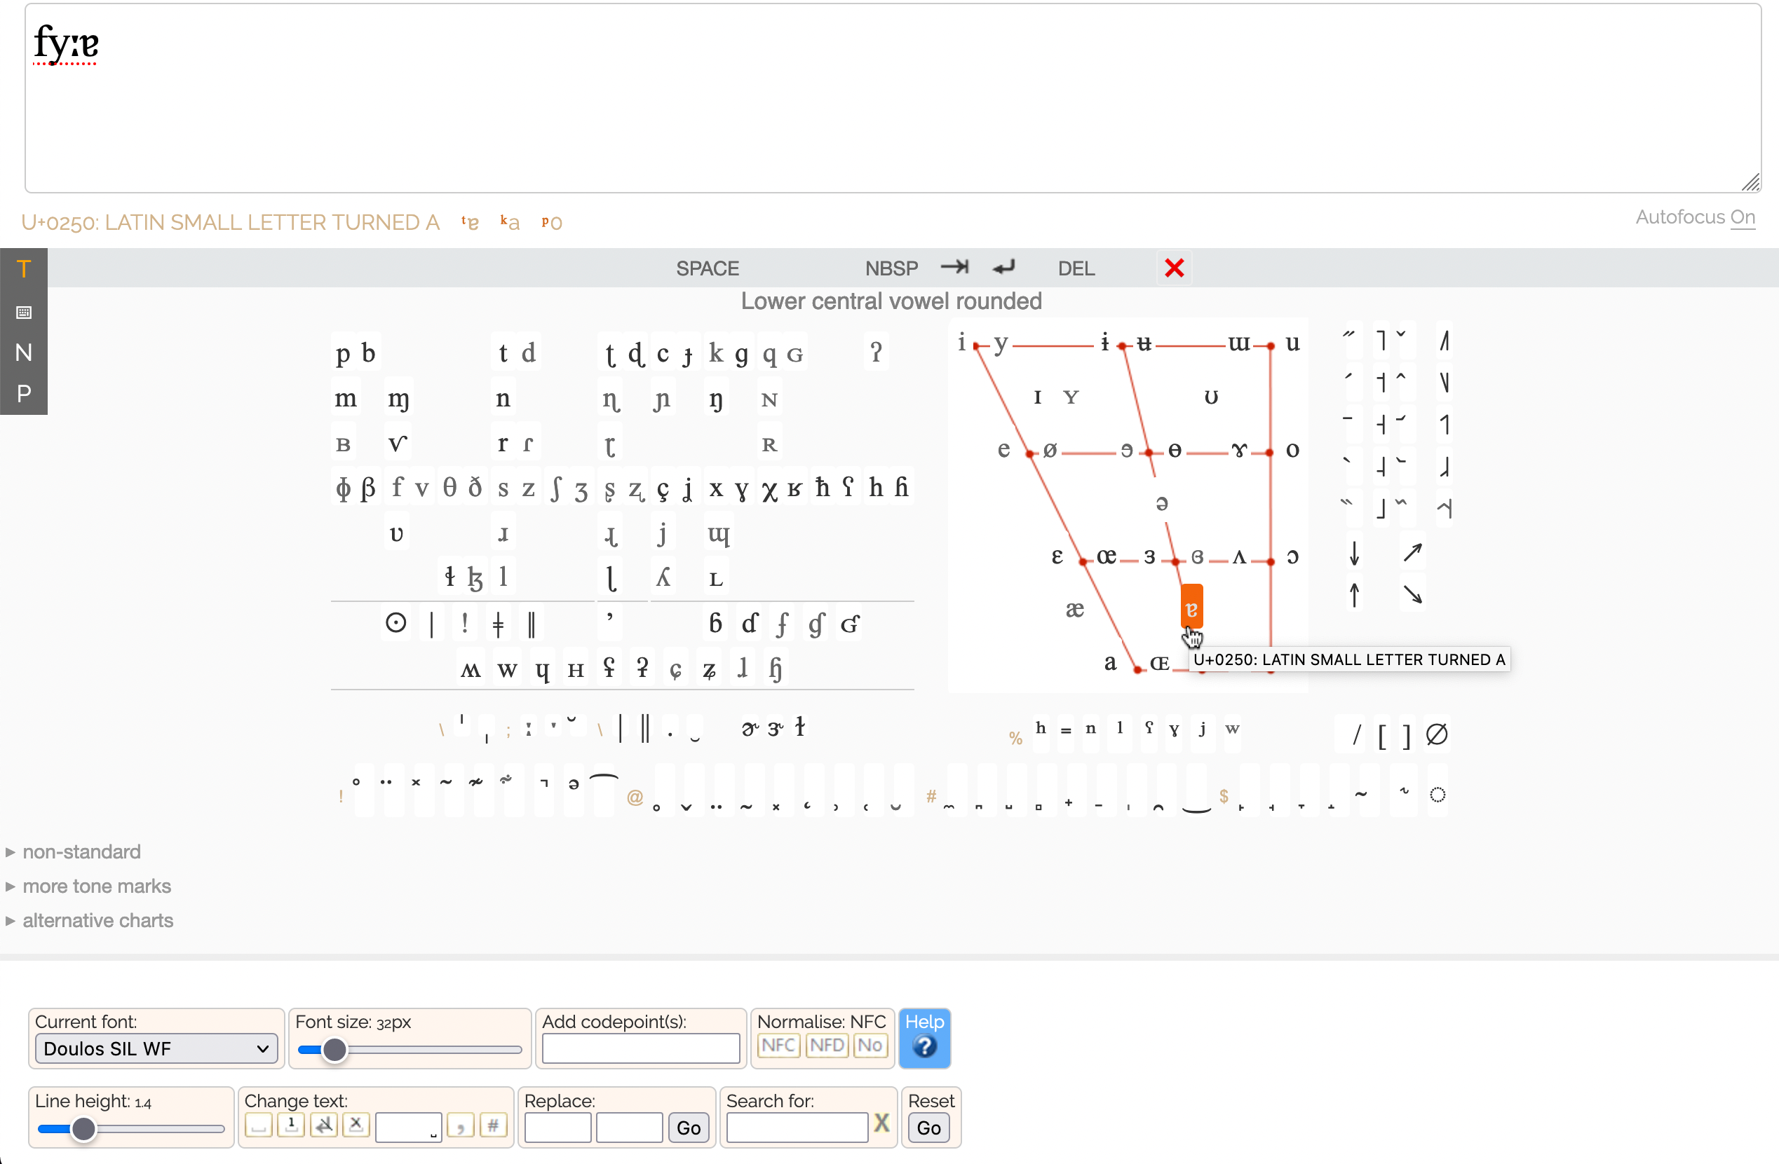Click the Replace Go button
This screenshot has width=1779, height=1164.
688,1128
